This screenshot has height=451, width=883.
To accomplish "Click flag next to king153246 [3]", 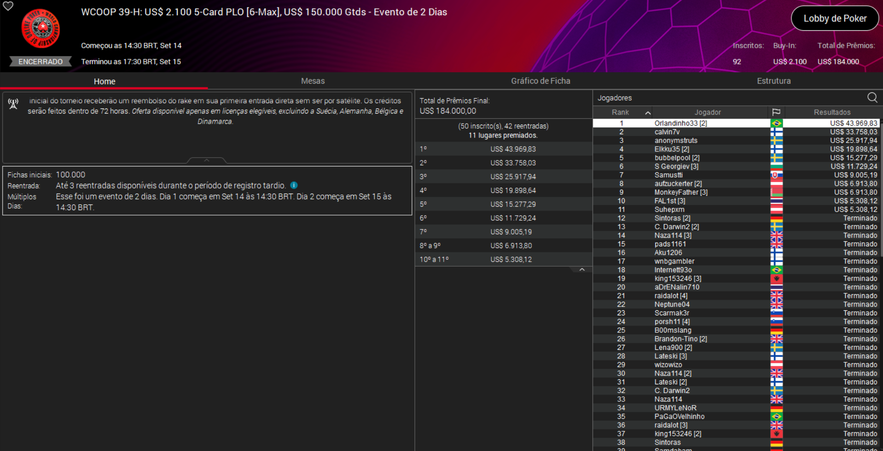I will click(x=776, y=279).
